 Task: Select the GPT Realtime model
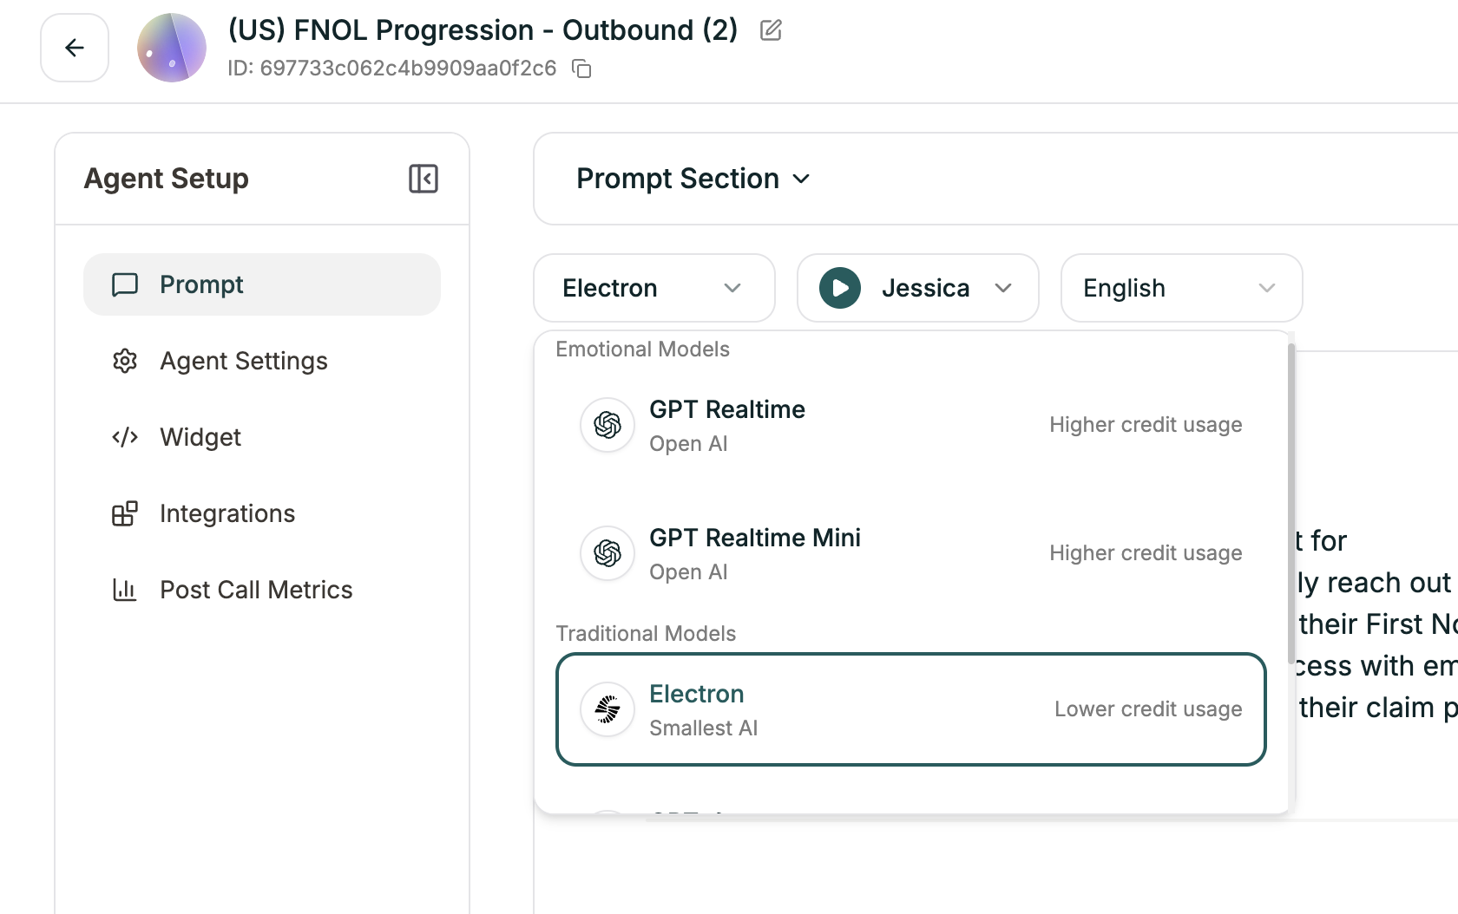pos(910,425)
